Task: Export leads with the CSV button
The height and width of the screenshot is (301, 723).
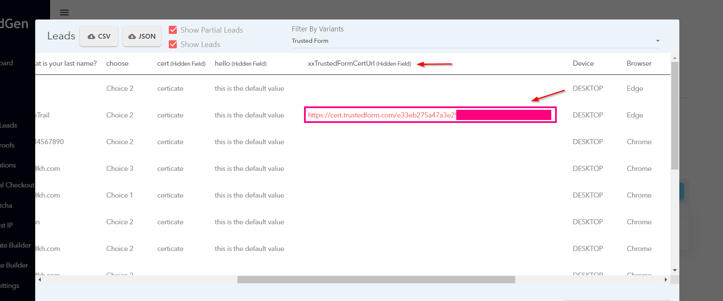Action: [99, 36]
